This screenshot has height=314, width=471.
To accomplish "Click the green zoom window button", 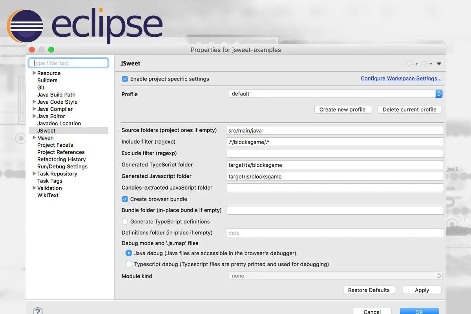I will [51, 49].
